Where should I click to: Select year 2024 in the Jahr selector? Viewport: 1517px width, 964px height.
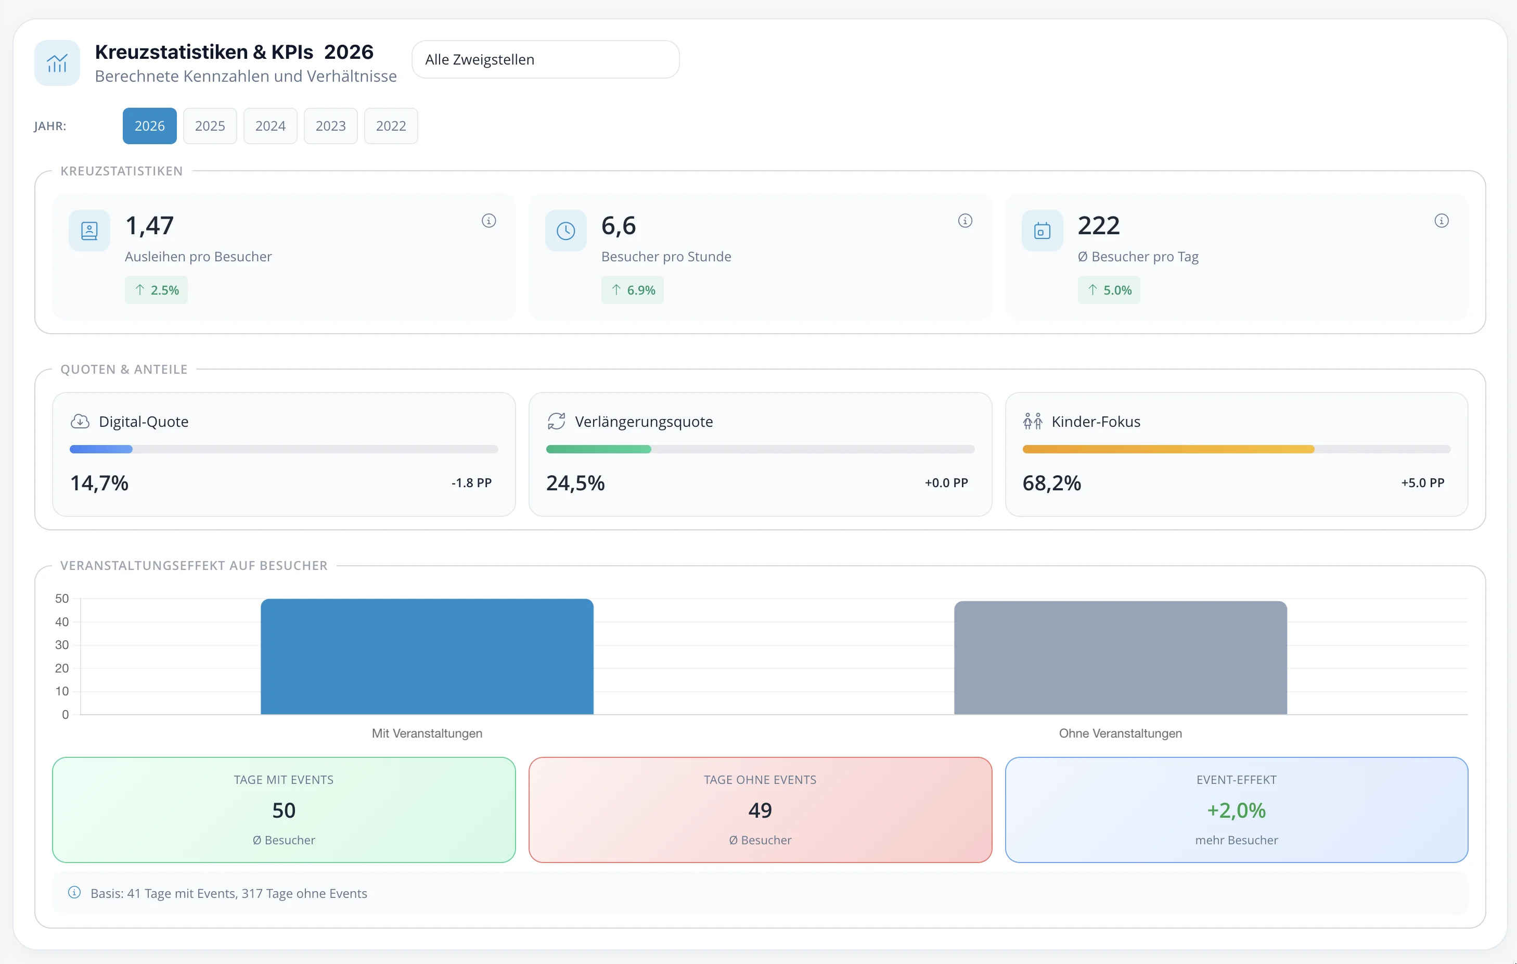(x=271, y=125)
